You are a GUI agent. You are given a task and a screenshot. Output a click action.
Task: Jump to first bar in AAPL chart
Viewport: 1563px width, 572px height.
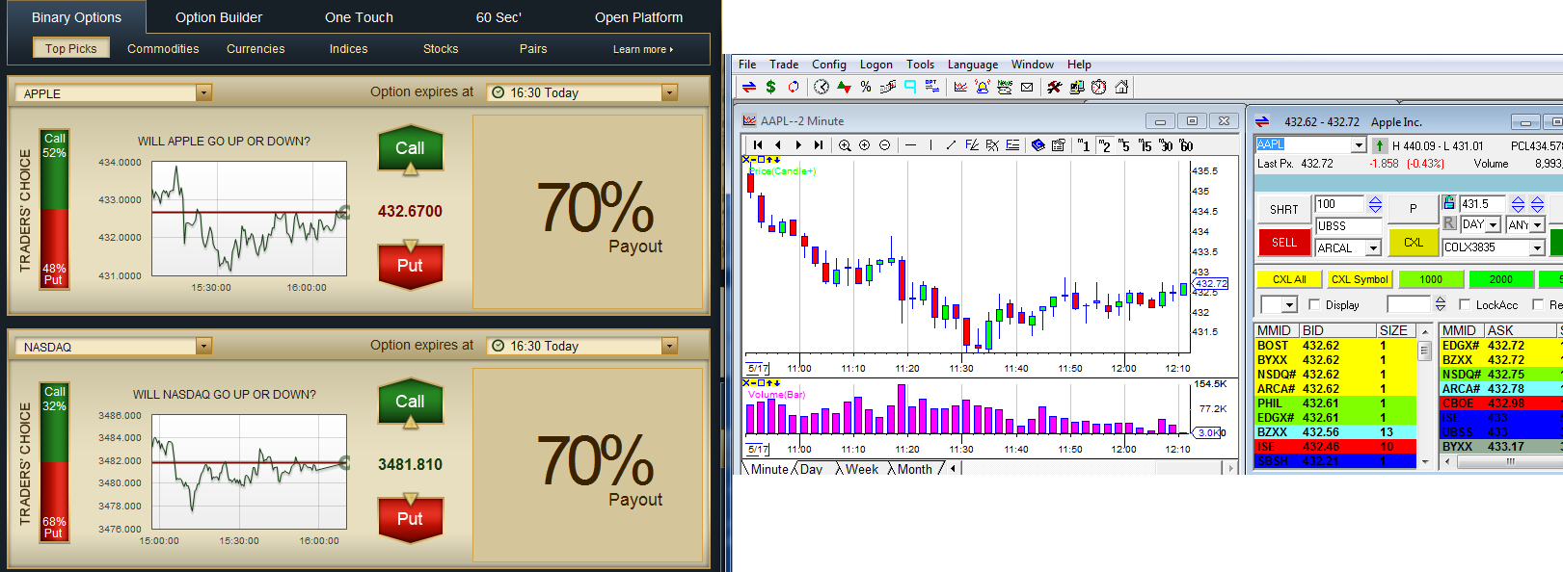point(758,145)
